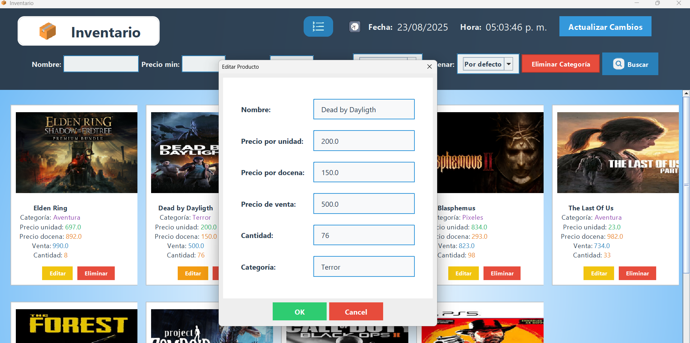Click the Categoría field containing Terror
The width and height of the screenshot is (690, 343).
pyautogui.click(x=364, y=267)
